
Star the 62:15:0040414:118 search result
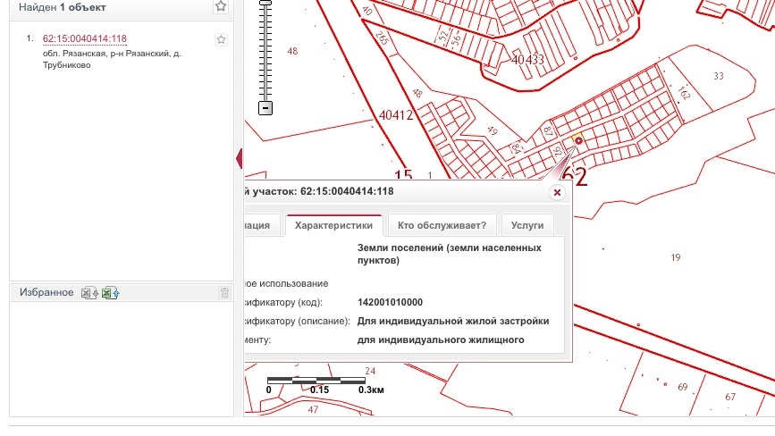click(x=221, y=39)
